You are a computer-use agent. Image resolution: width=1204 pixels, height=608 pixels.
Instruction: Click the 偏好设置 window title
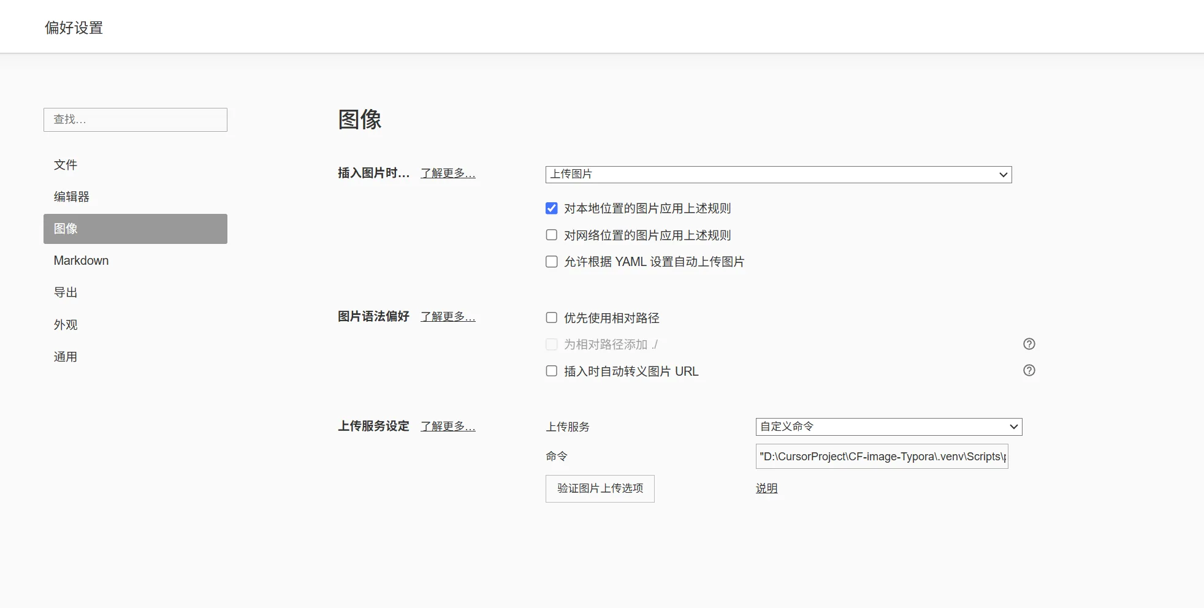74,28
